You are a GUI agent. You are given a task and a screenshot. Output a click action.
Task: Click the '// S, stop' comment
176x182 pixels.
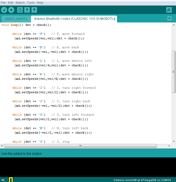tap(61, 142)
